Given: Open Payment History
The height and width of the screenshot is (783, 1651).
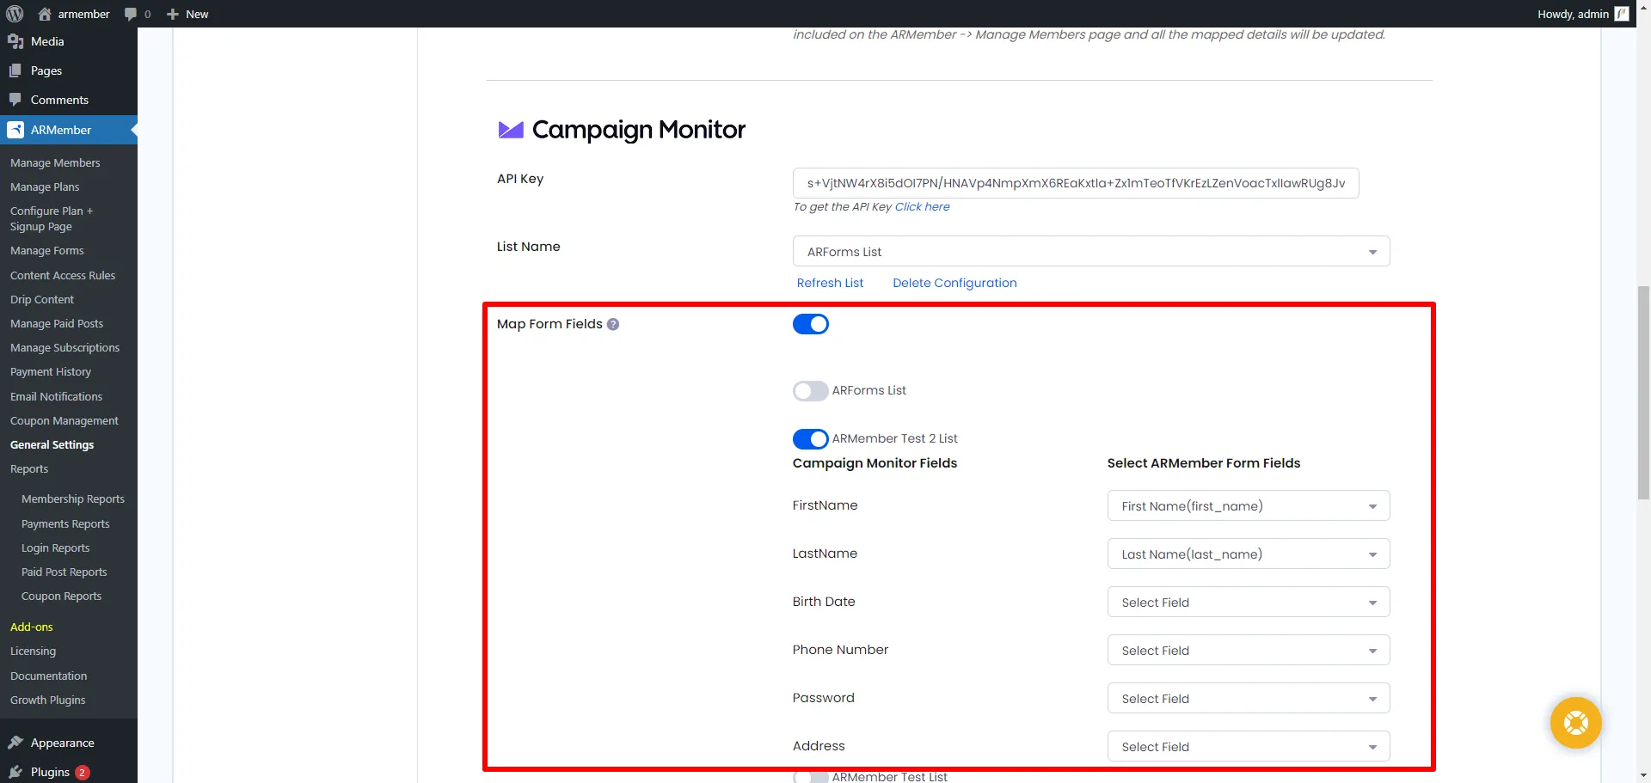Looking at the screenshot, I should point(51,371).
